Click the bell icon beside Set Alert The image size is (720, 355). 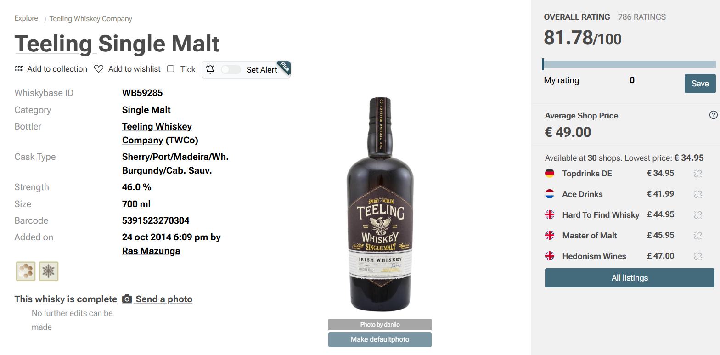(x=210, y=69)
